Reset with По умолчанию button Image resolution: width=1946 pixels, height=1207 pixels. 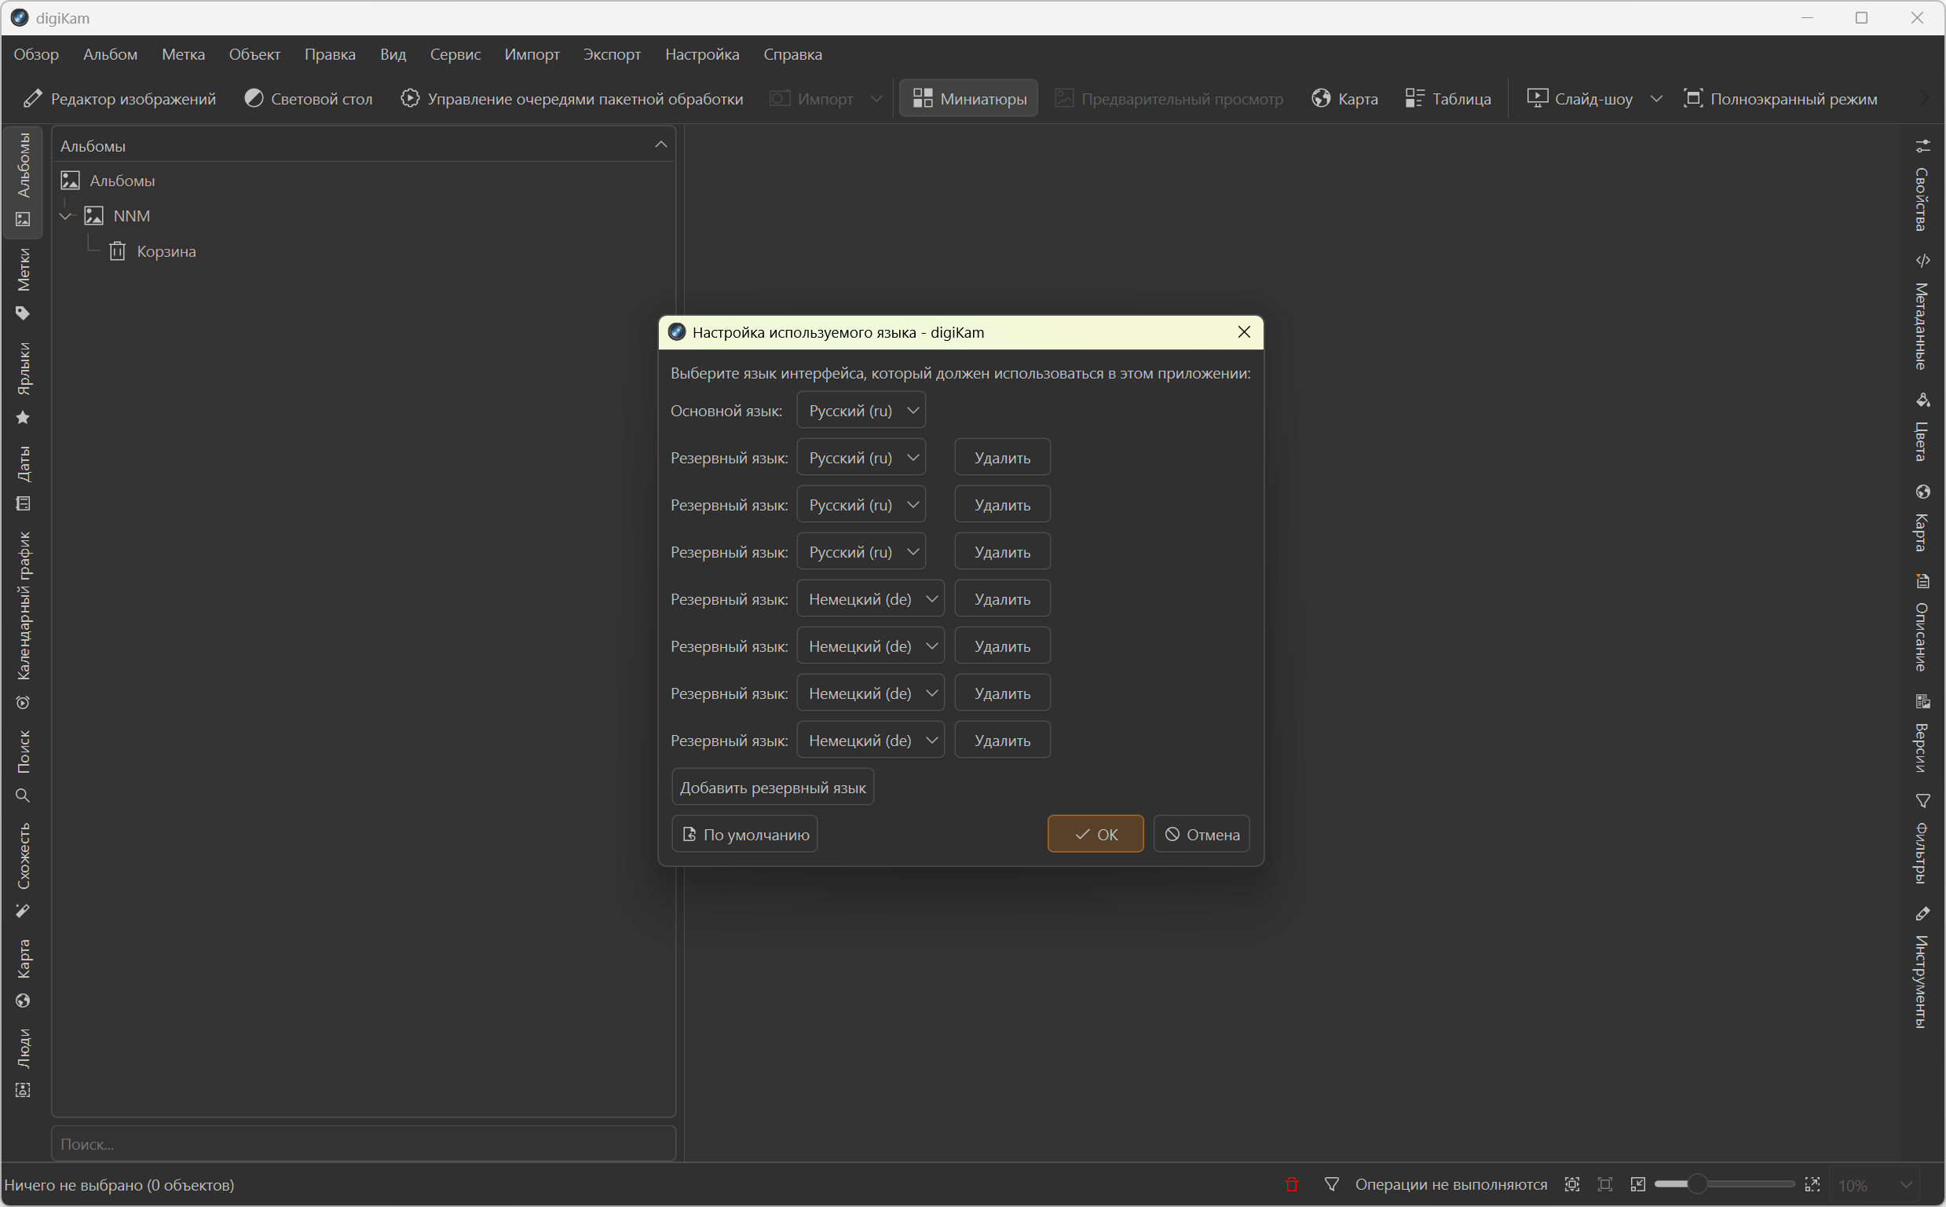point(744,834)
